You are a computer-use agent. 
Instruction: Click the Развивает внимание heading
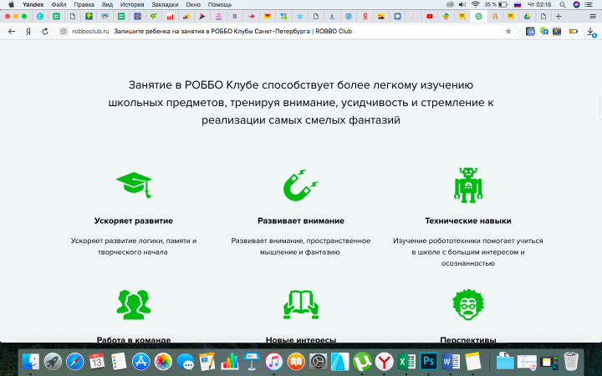pyautogui.click(x=301, y=221)
